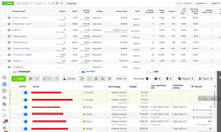
Task: Expand the arrow beside the lower Edit button
Action: point(57,79)
